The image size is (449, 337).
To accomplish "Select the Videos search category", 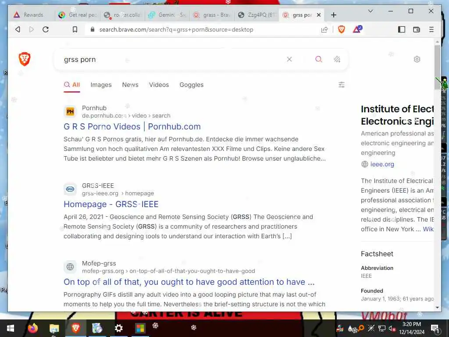I will coord(159,85).
